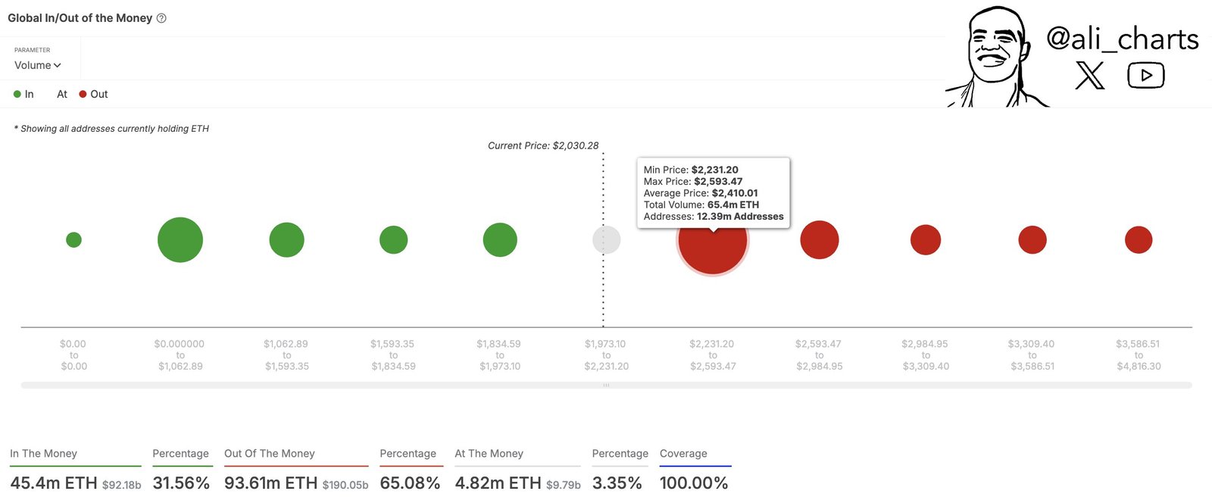Select the gray at-the-money bubble

tap(606, 240)
